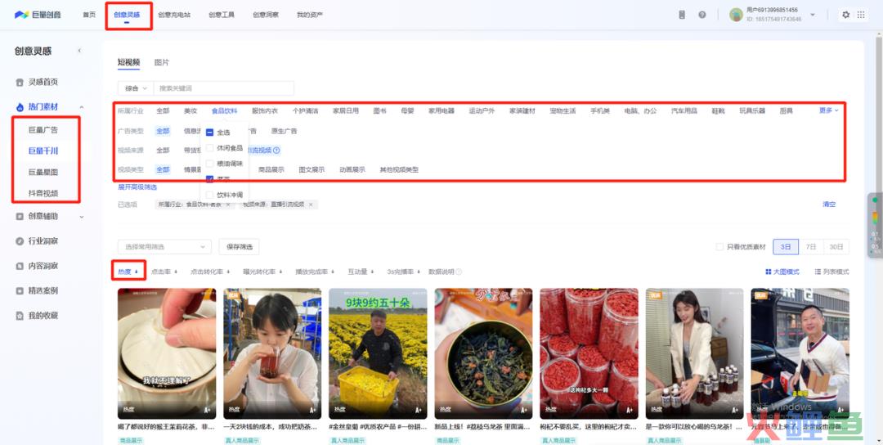Open 巨量星图 in the sidebar

tap(43, 173)
